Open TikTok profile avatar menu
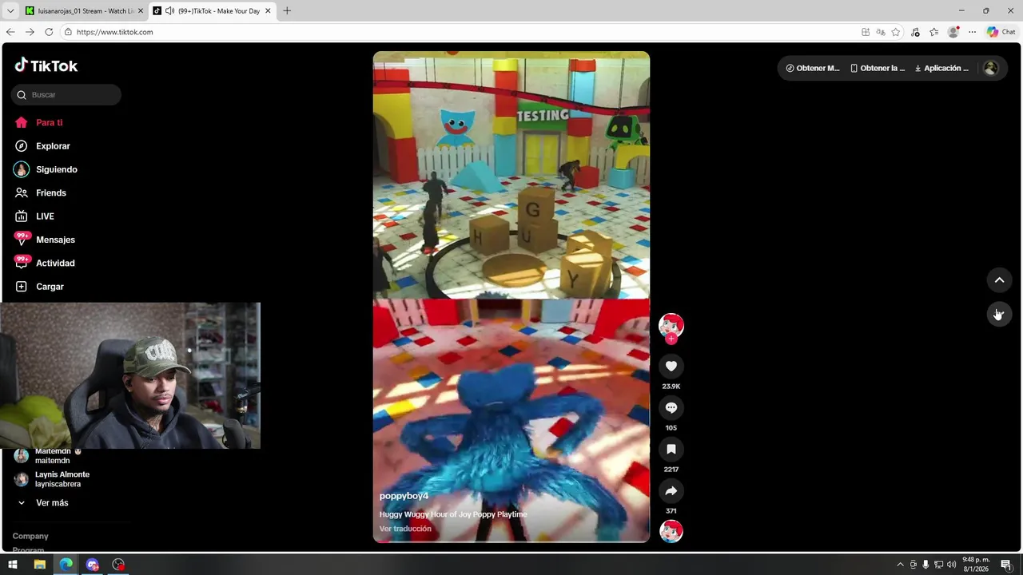1023x575 pixels. click(991, 69)
